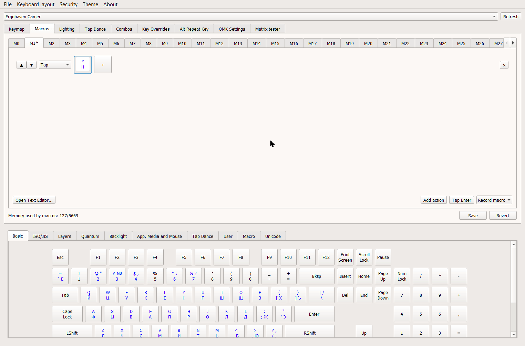
Task: Select the M5 macro tab
Action: [x=100, y=43]
